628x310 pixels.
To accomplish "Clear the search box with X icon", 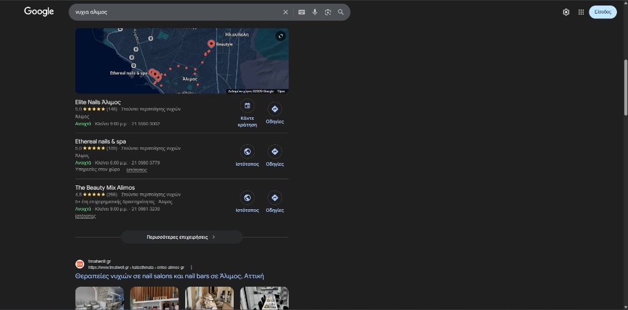I will [286, 12].
